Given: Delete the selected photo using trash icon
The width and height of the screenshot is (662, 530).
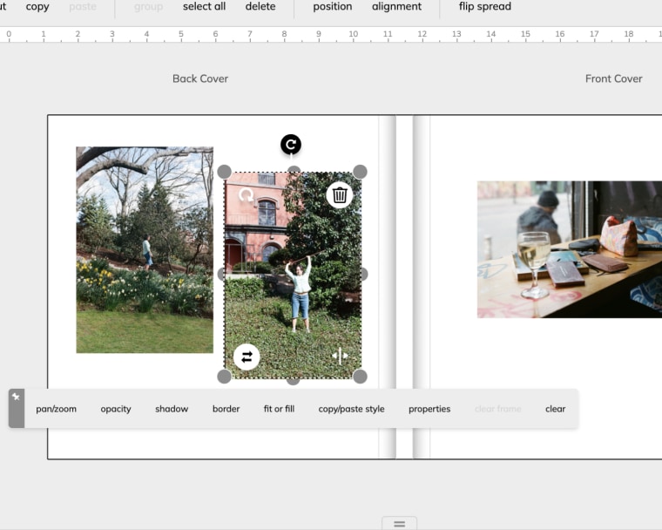Looking at the screenshot, I should click(340, 195).
